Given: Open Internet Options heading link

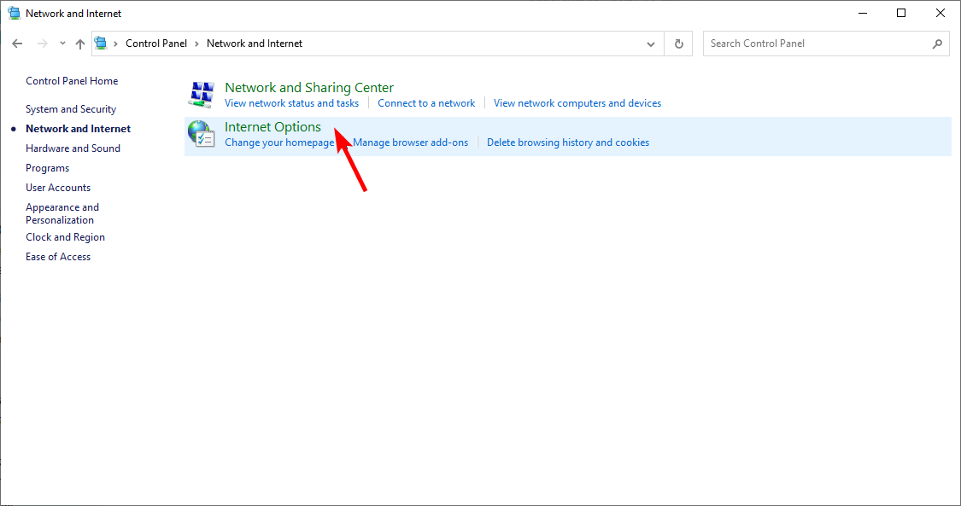Looking at the screenshot, I should click(272, 126).
